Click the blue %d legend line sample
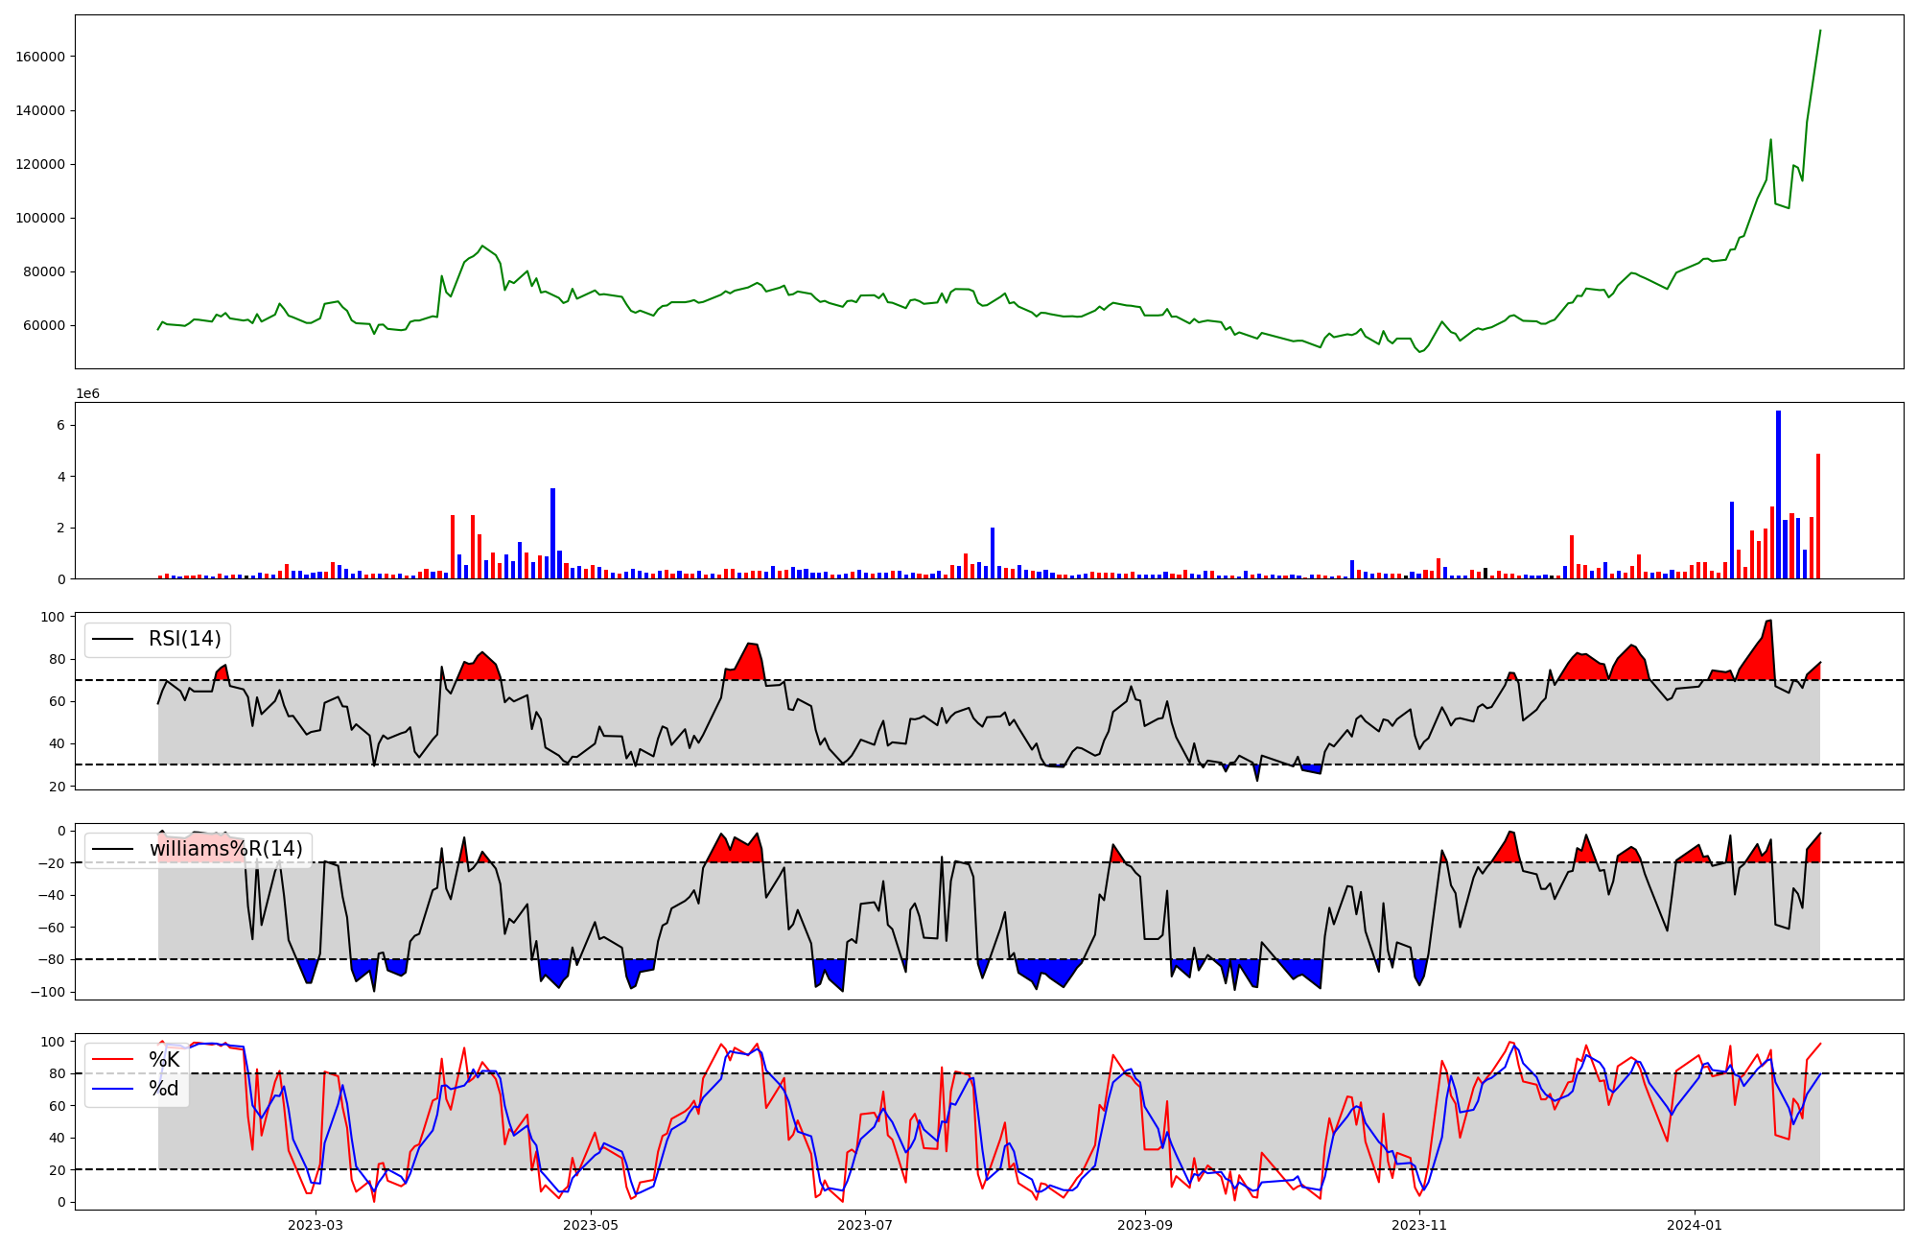The height and width of the screenshot is (1247, 1918). (112, 1089)
